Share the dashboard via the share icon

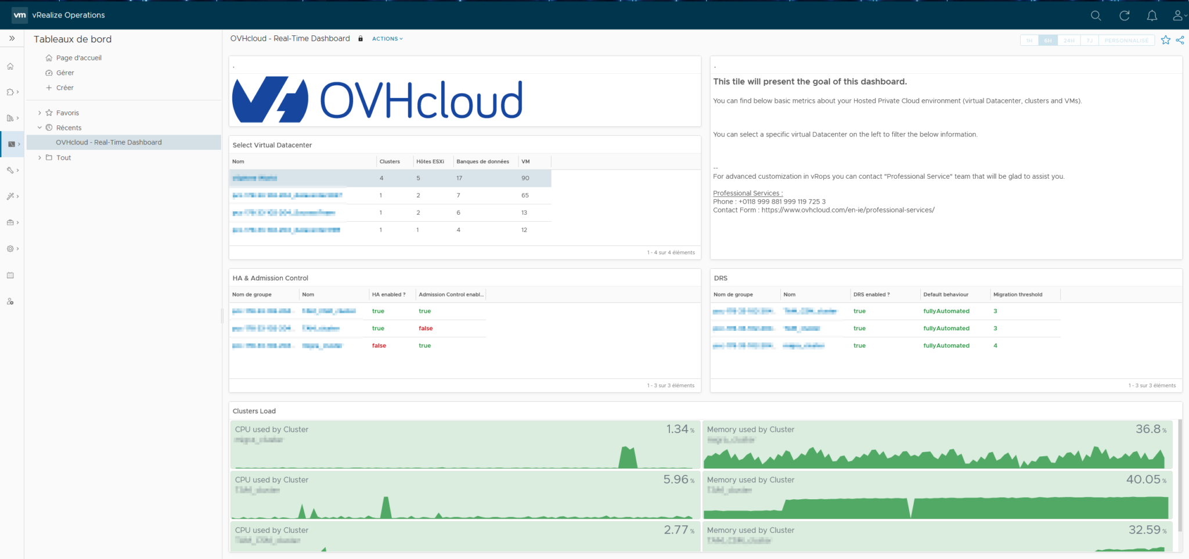(x=1180, y=39)
